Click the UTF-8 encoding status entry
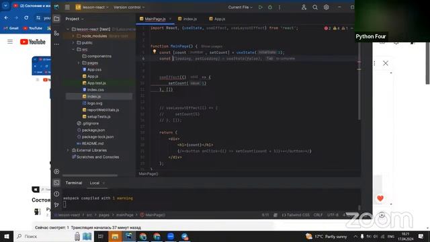 click(333, 215)
